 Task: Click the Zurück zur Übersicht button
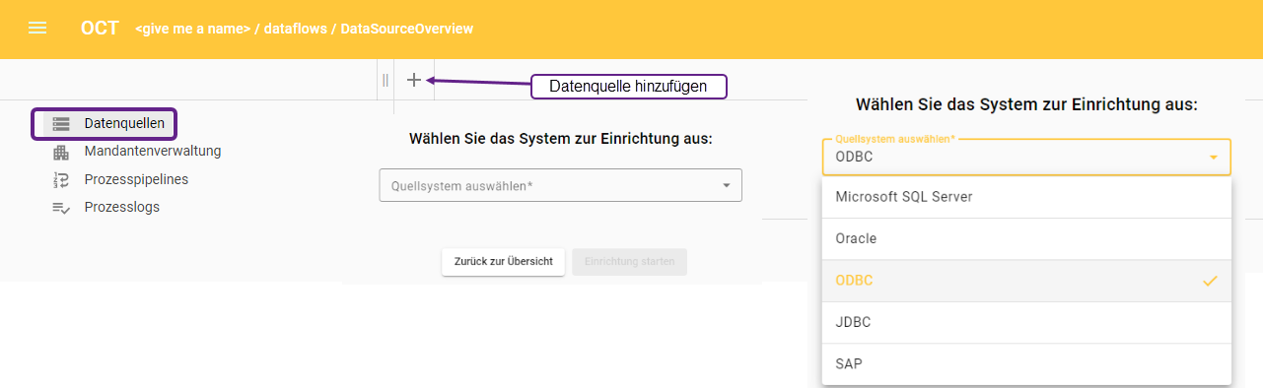pos(503,262)
